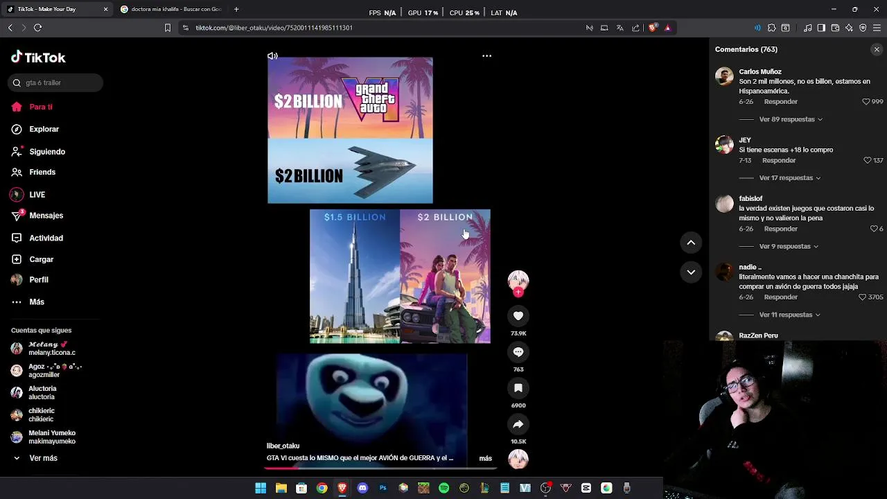Open Spotify from the taskbar

point(443,489)
